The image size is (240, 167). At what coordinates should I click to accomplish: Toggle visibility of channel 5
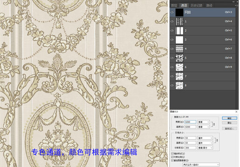click(172, 58)
